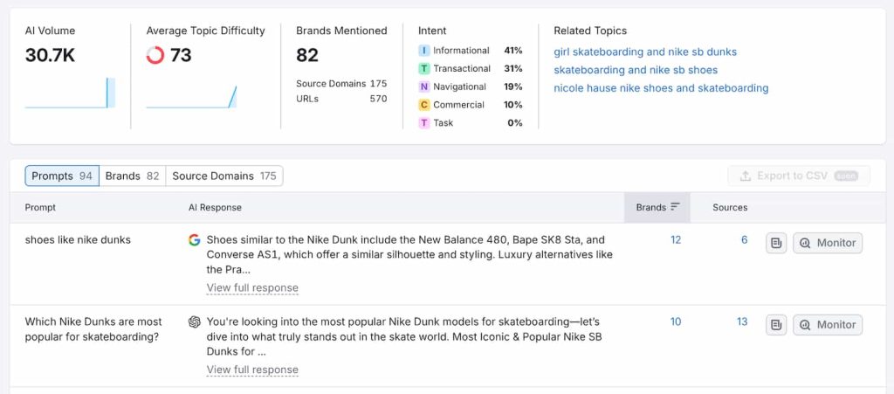Click the Average Topic Difficulty label

click(206, 31)
